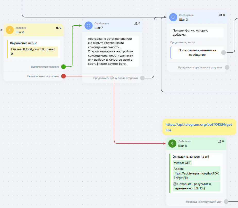Screen dimensions: 238x208
Task: Click 'Сохранить результат в переменную: {%r1%}'
Action: (x=197, y=186)
